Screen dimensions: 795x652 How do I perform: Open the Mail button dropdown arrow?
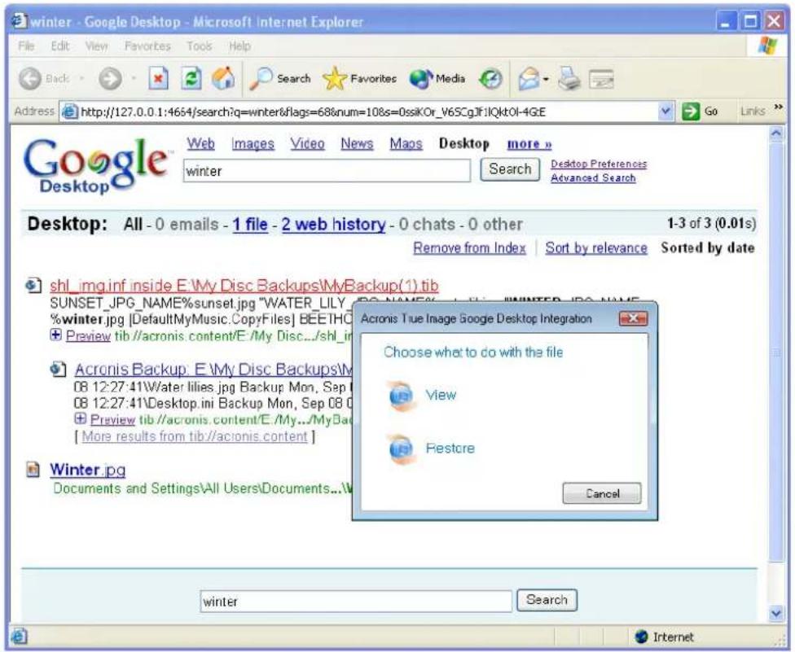point(546,79)
